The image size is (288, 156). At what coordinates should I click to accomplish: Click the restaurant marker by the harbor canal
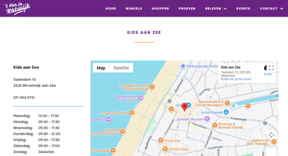[x=248, y=106]
